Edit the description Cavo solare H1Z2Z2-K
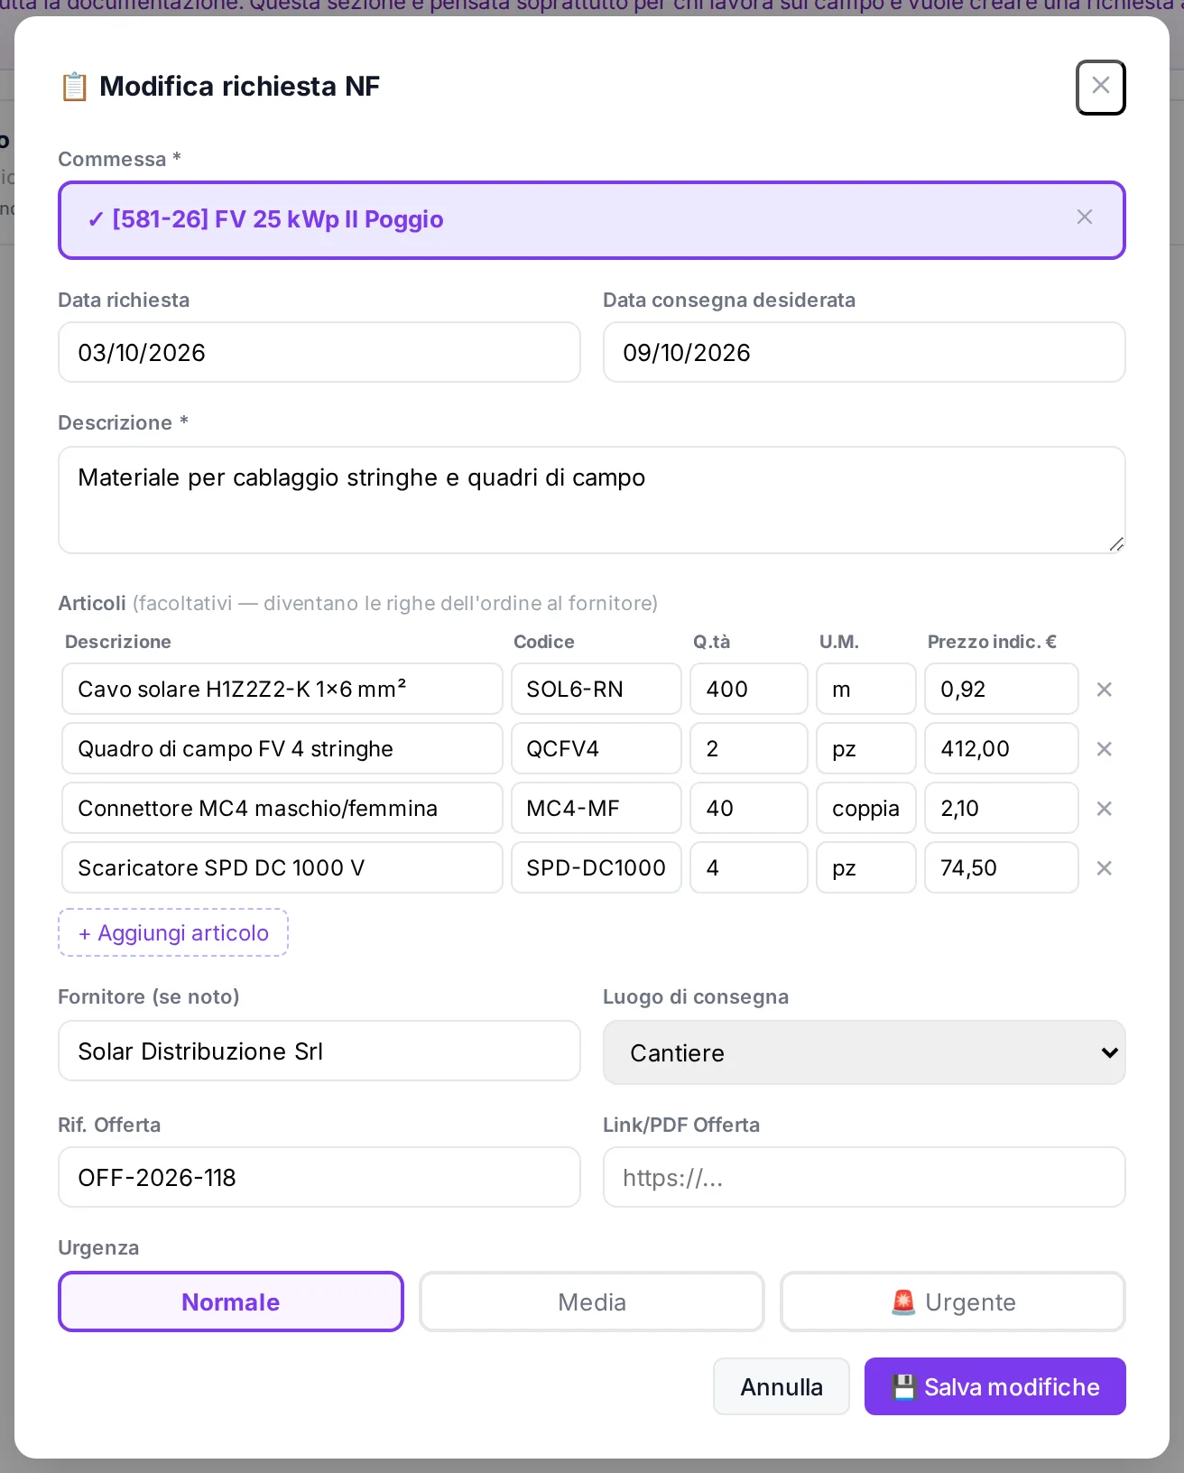 pyautogui.click(x=282, y=690)
